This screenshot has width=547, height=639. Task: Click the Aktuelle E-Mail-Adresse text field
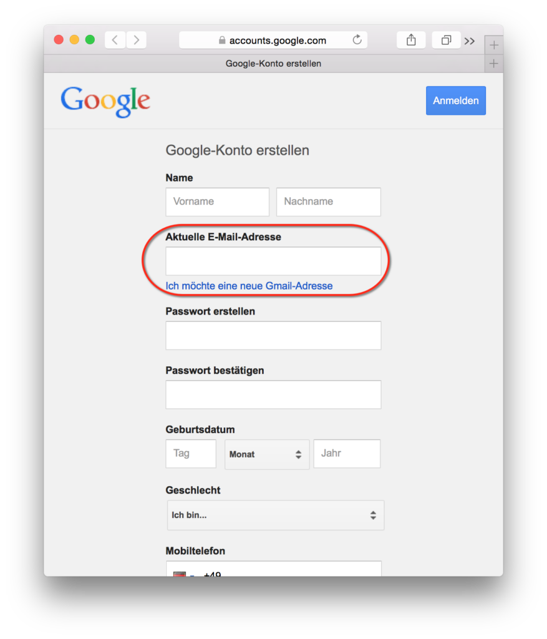tap(273, 261)
